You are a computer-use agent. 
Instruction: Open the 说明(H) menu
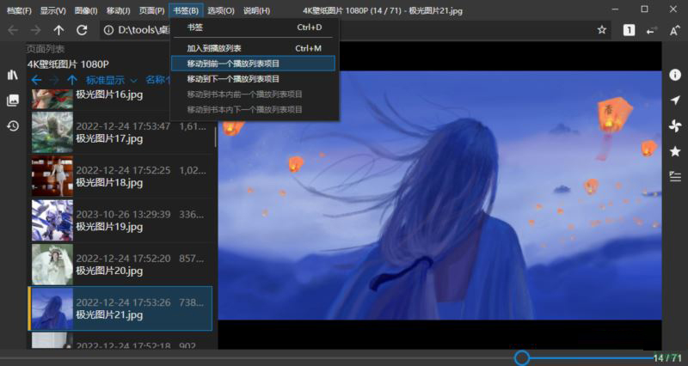click(x=256, y=10)
